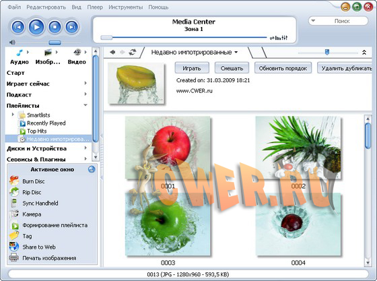The height and width of the screenshot is (281, 377).
Task: Collapse header with double-chevron icon
Action: 364,52
